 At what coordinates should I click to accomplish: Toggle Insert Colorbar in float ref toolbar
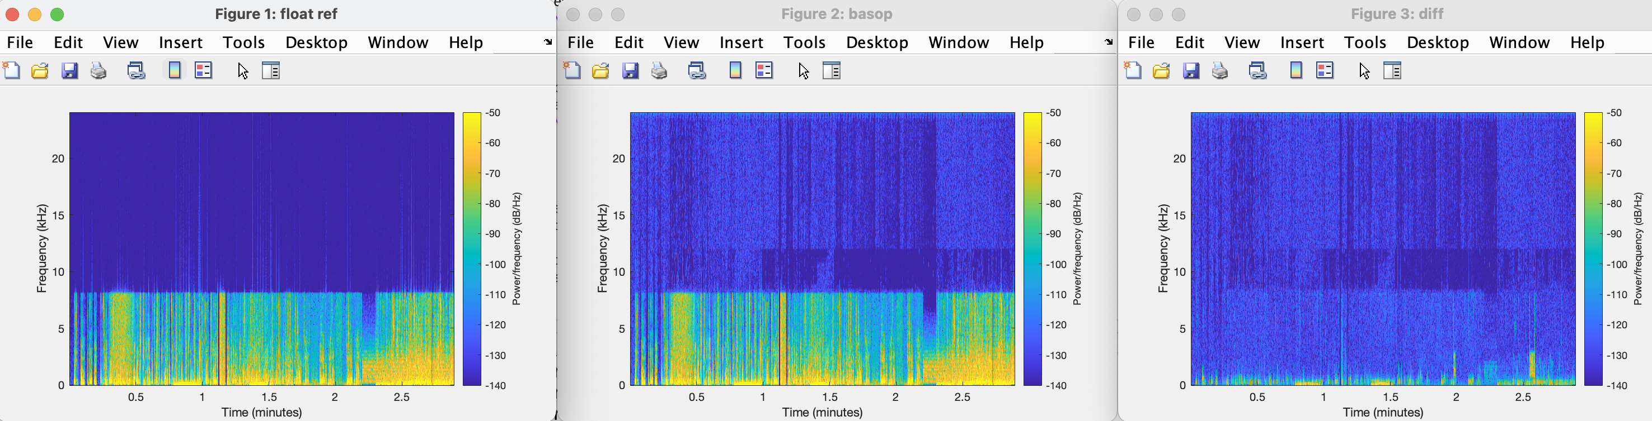coord(175,70)
